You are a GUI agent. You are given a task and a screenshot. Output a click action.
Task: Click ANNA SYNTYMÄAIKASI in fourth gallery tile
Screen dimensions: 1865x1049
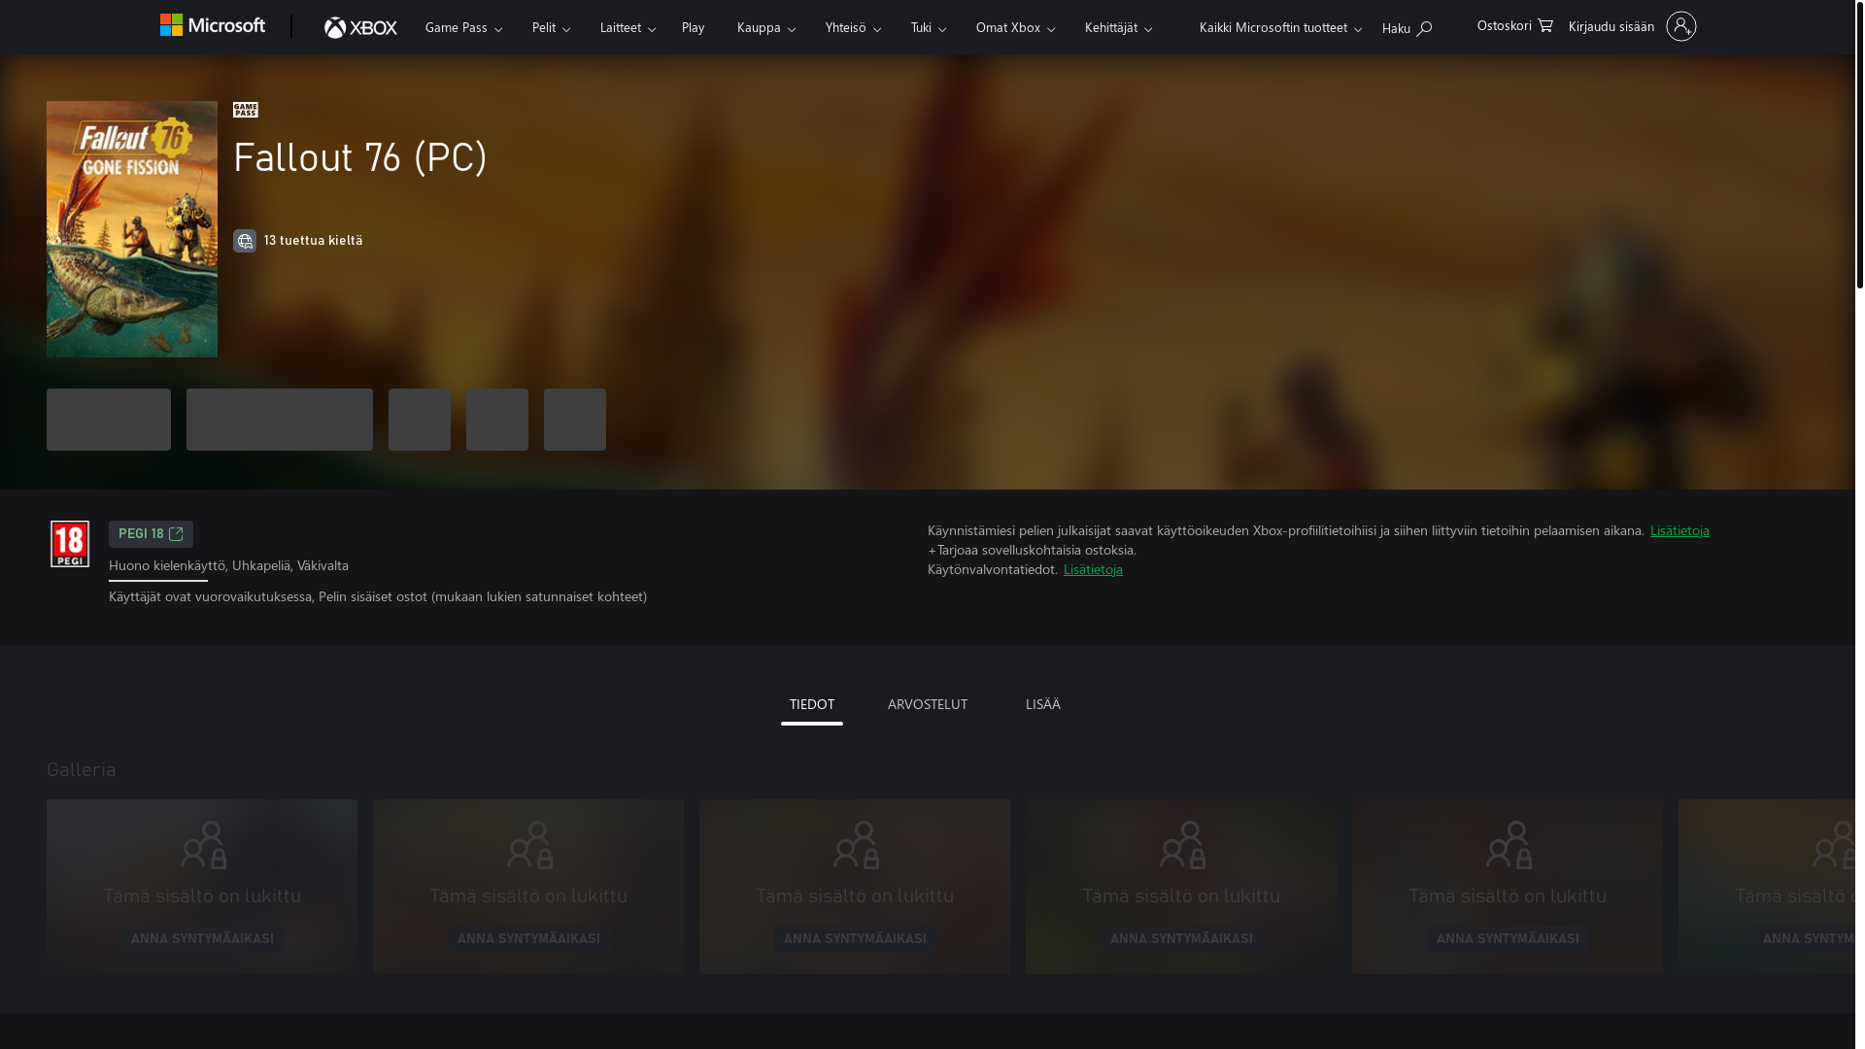pyautogui.click(x=1181, y=939)
